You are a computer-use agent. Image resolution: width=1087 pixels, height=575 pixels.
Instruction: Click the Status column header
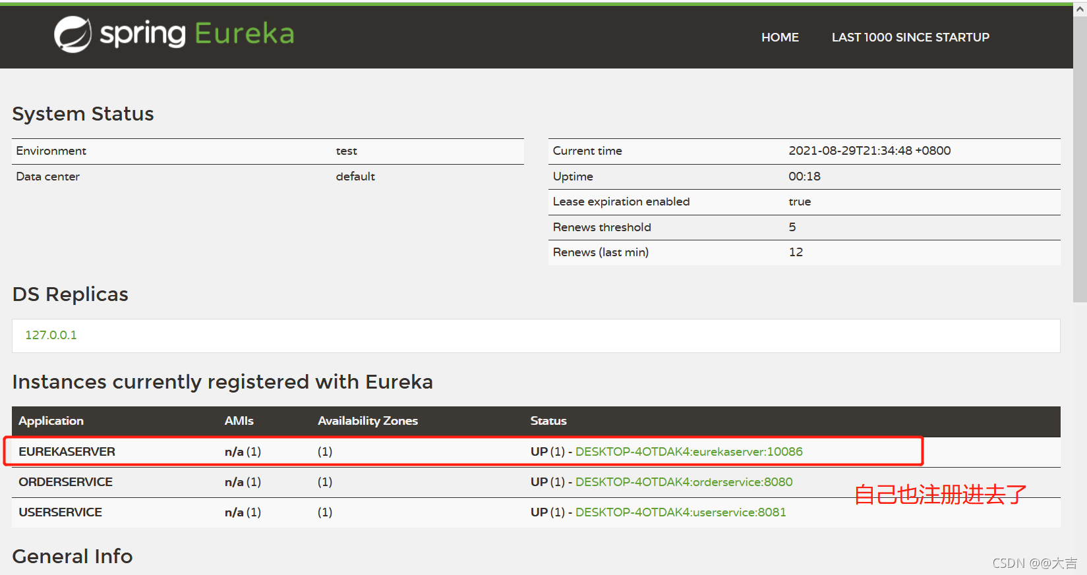[x=548, y=421]
